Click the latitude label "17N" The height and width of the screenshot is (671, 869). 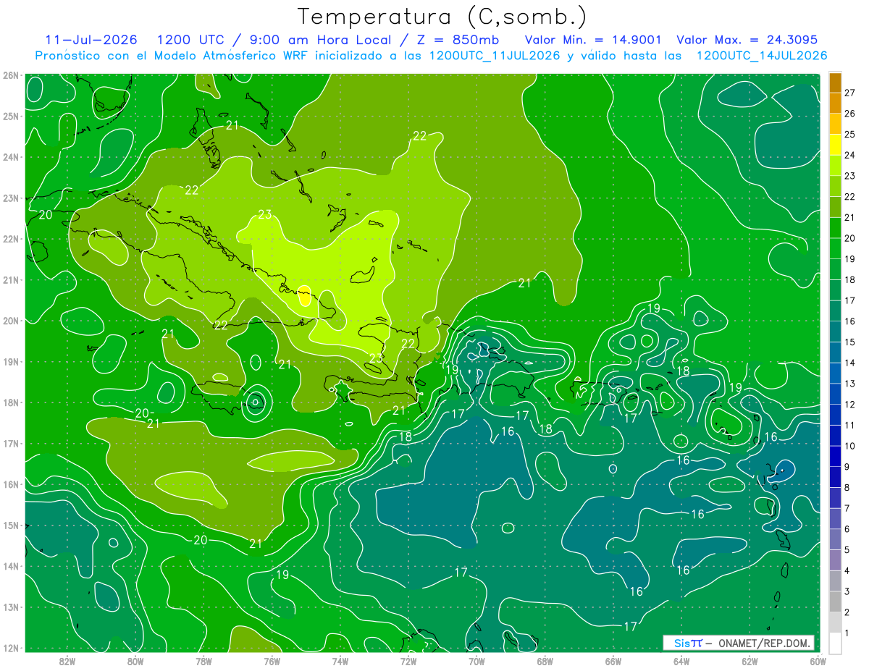tap(11, 443)
